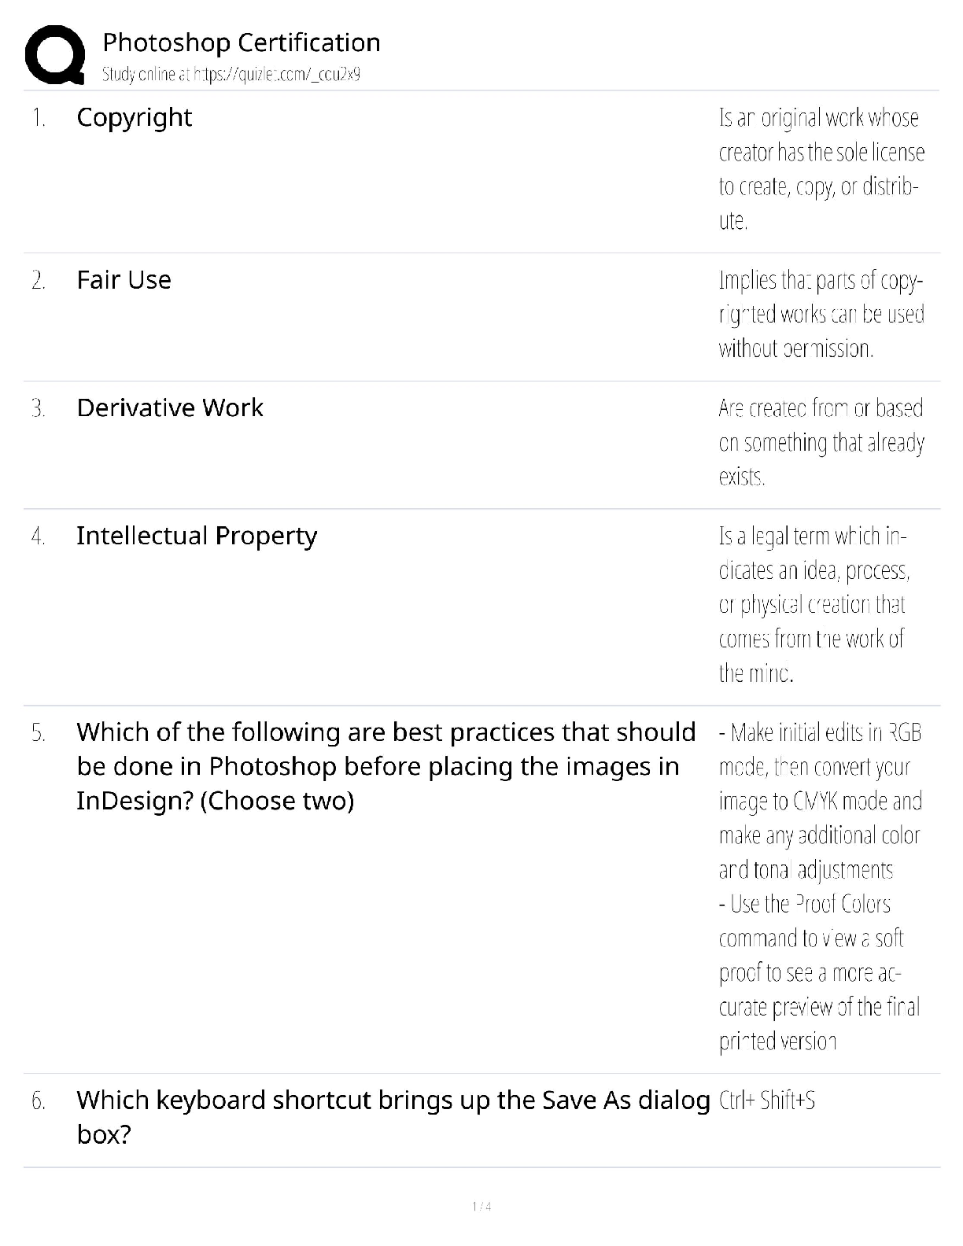
Task: Open the quizlet.com study link
Action: 231,75
